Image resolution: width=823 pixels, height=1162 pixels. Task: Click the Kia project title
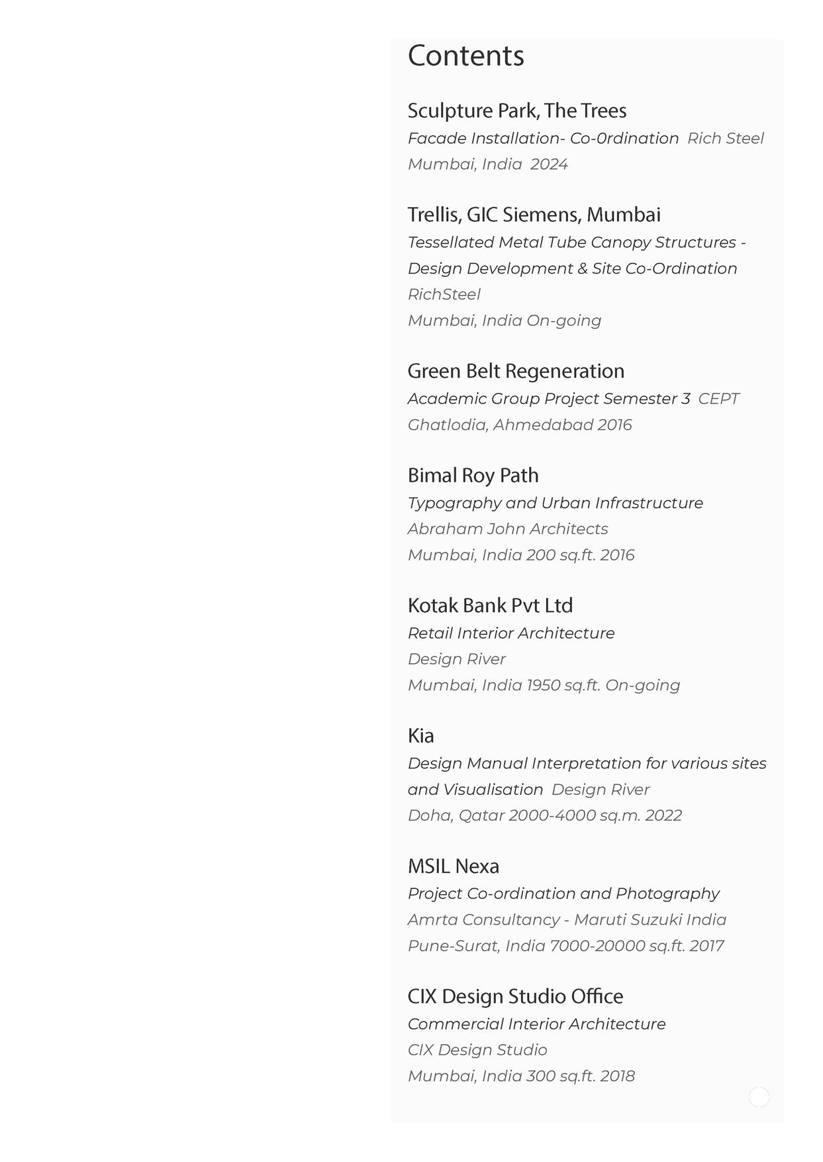click(420, 735)
